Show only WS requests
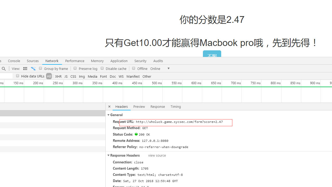The height and width of the screenshot is (187, 332). [121, 76]
